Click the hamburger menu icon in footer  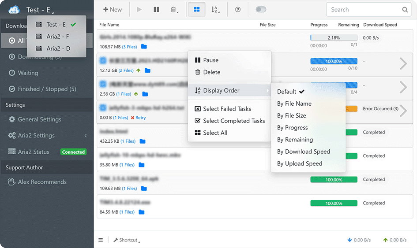point(101,240)
